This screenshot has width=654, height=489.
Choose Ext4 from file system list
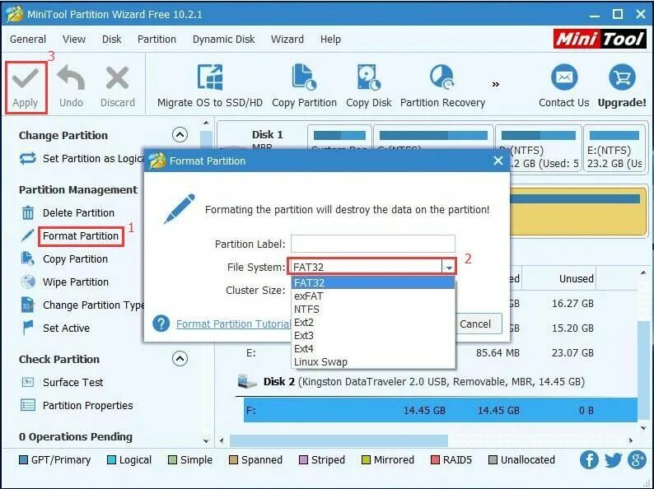coord(373,348)
